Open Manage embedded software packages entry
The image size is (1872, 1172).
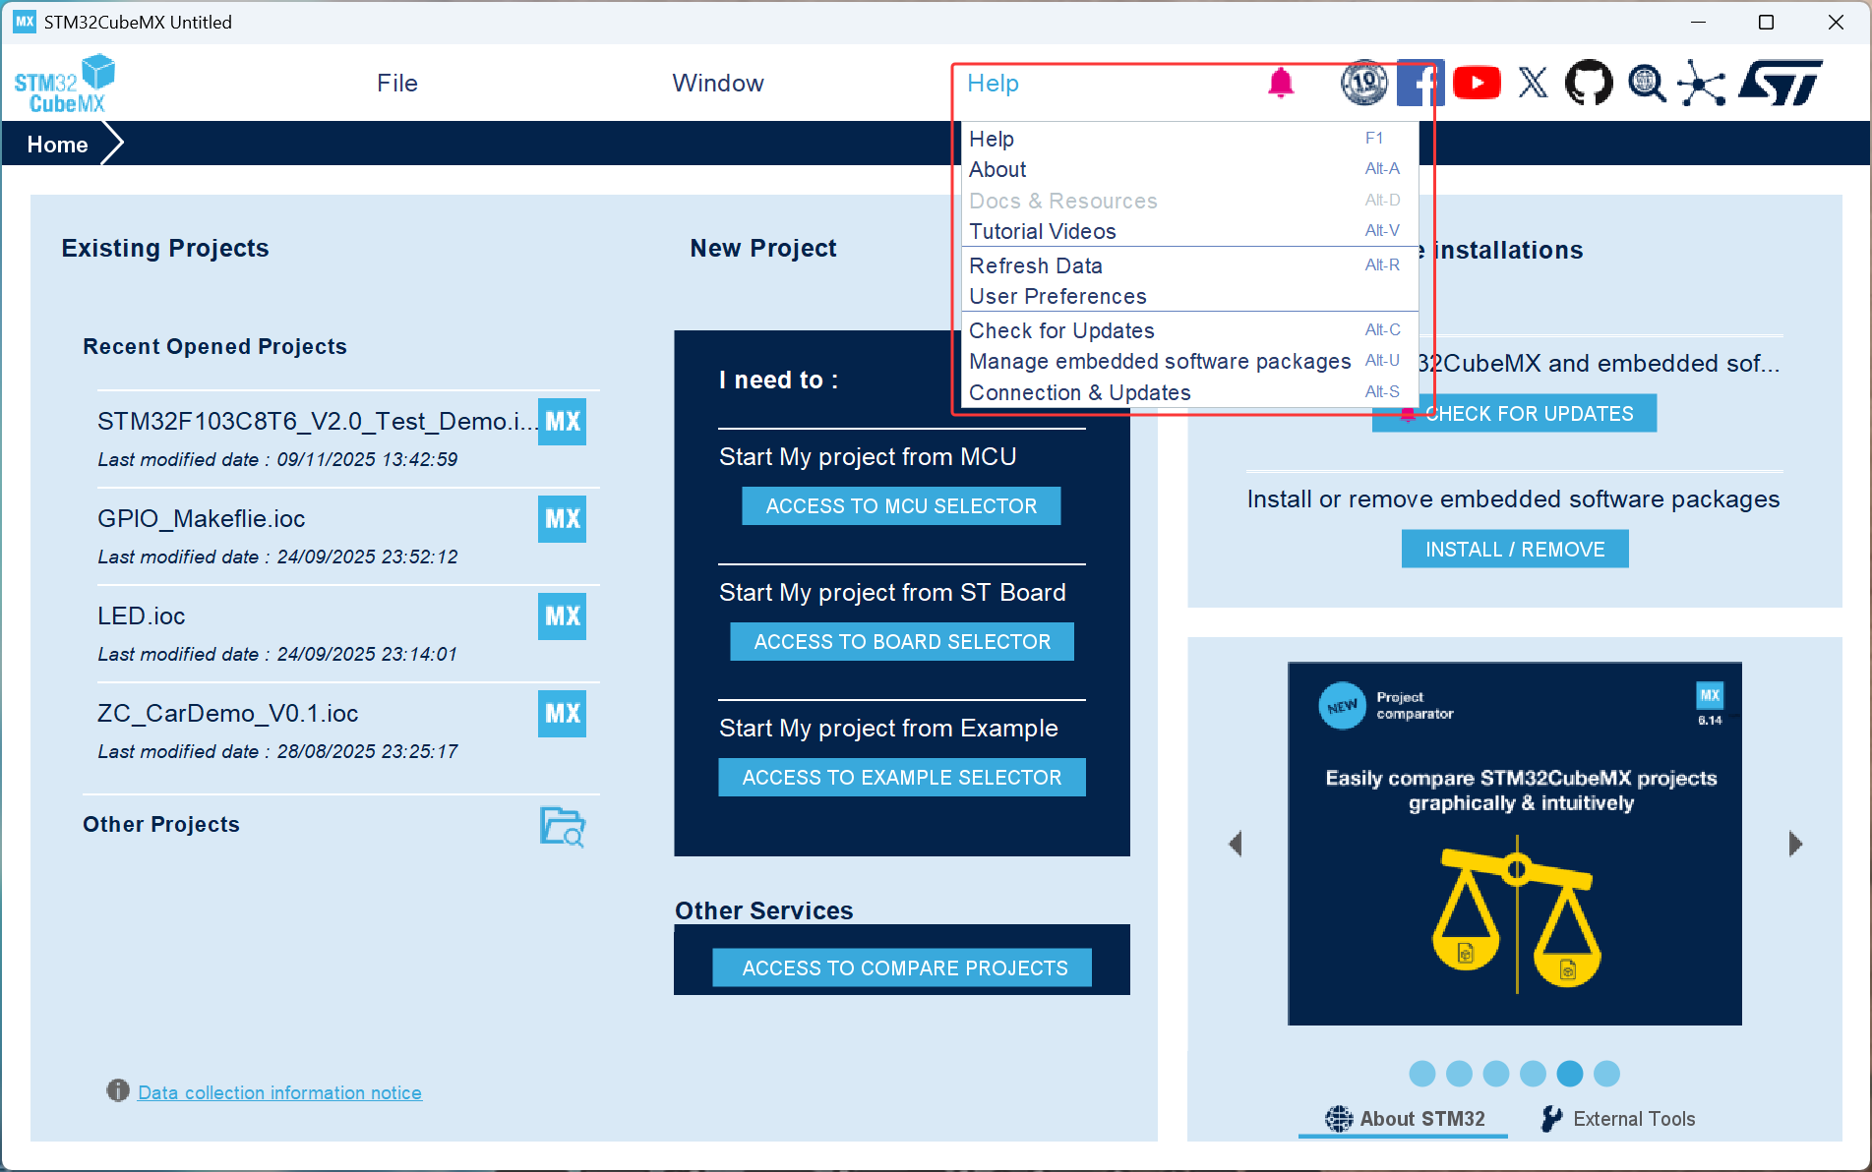1189,361
